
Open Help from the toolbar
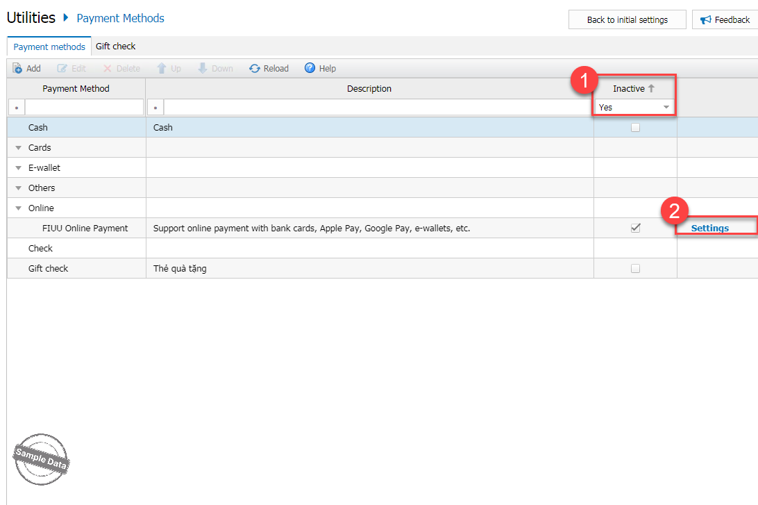coord(320,68)
